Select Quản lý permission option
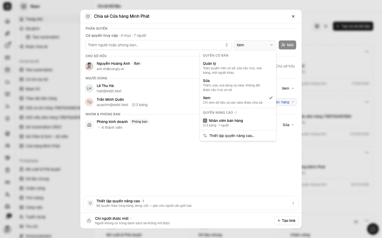382x238 pixels. tap(238, 68)
